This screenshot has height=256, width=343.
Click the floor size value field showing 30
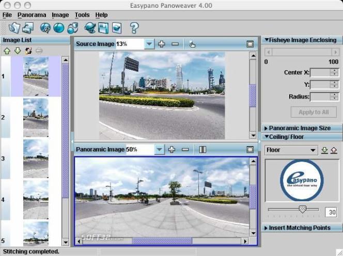click(331, 212)
